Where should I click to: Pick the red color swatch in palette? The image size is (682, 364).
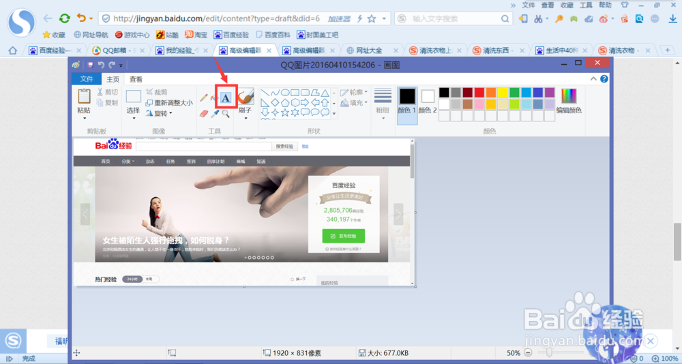[x=479, y=92]
